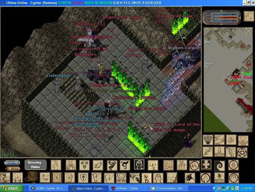Image resolution: width=255 pixels, height=192 pixels.
Task: Click the stamina bar in status gump
Action: click(225, 21)
